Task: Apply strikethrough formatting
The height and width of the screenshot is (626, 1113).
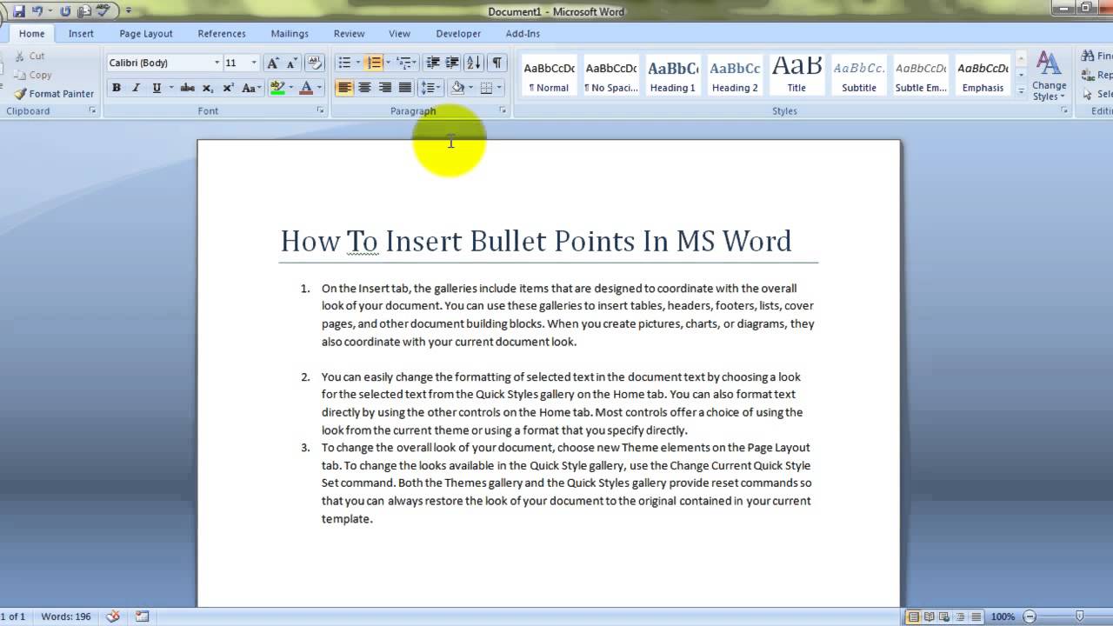Action: click(x=187, y=88)
